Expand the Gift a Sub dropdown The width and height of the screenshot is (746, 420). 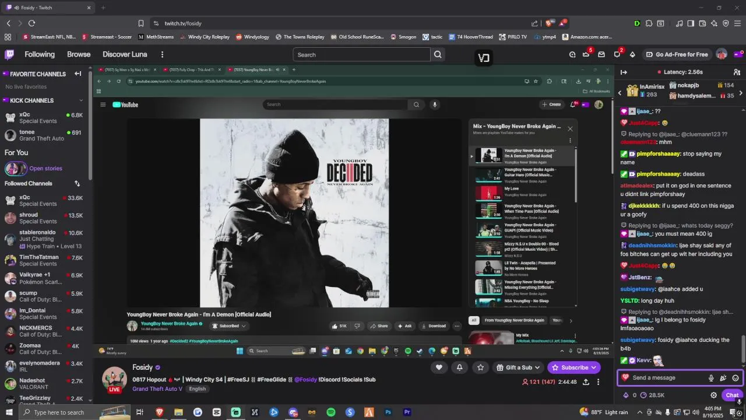[x=537, y=367]
